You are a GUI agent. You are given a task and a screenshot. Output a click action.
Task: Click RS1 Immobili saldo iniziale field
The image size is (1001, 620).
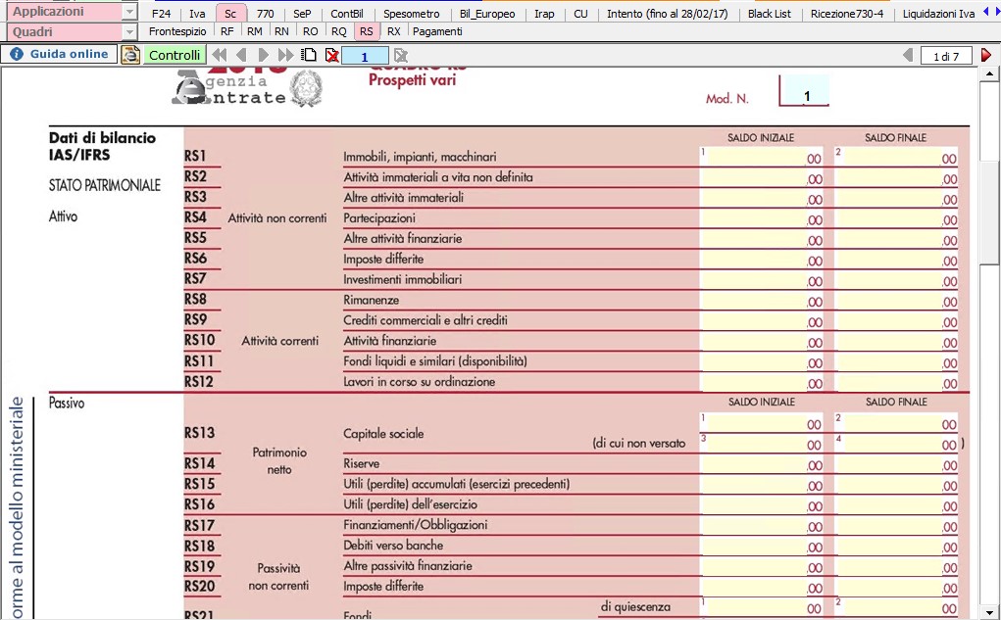[x=762, y=157]
